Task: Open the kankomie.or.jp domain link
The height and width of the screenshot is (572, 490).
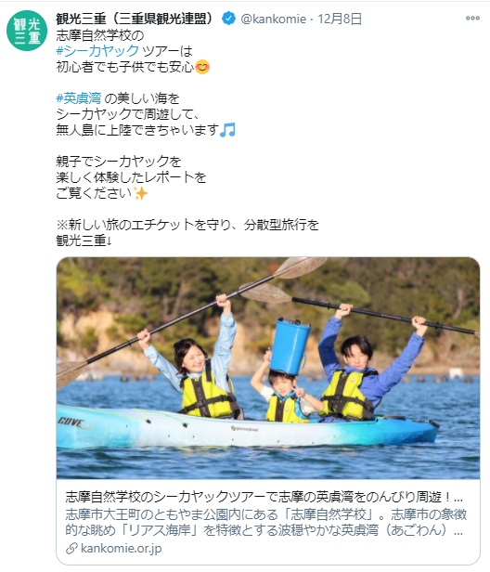Action: pos(121,548)
